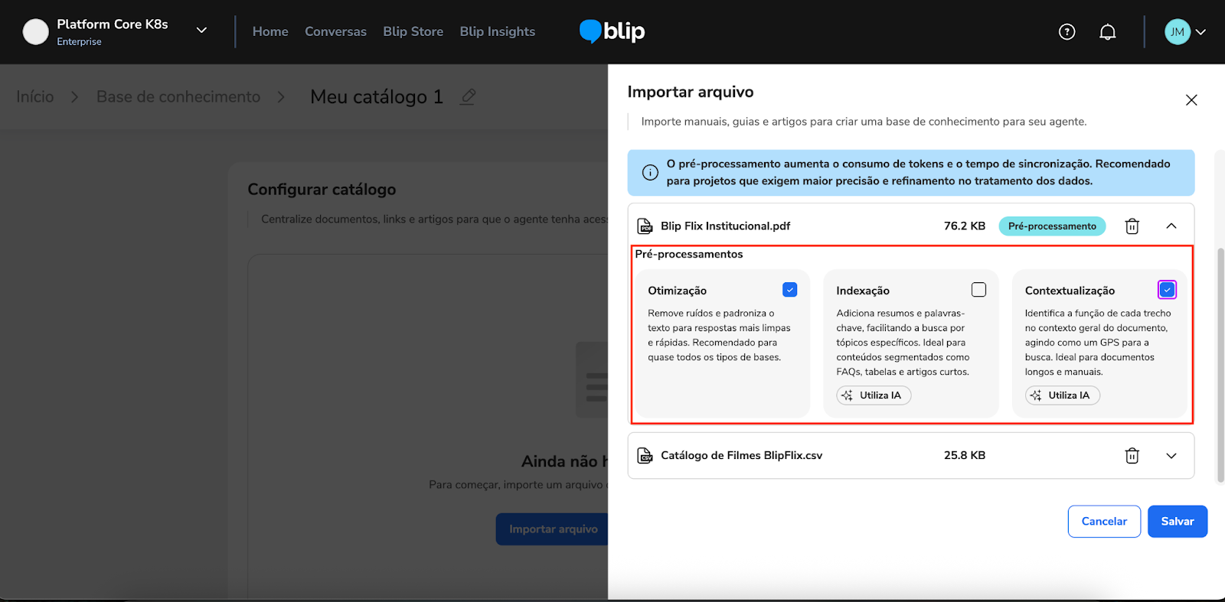Click the import panel vertical scrollbar
1225x602 pixels.
coord(1220,360)
